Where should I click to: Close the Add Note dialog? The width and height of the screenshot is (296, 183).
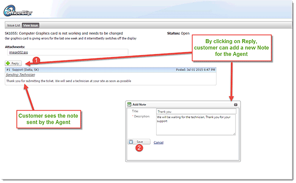click(x=236, y=105)
